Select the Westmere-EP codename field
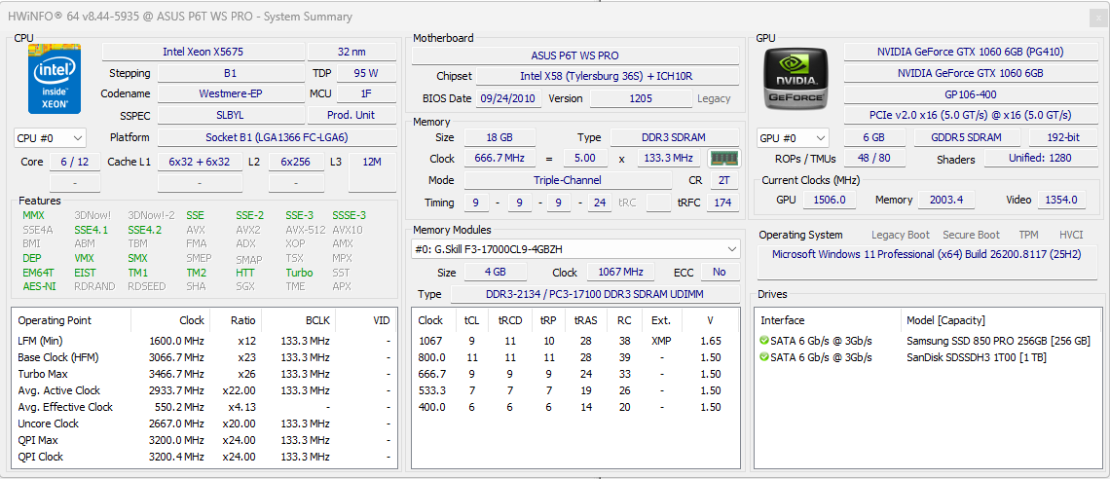The image size is (1110, 479). pos(231,93)
